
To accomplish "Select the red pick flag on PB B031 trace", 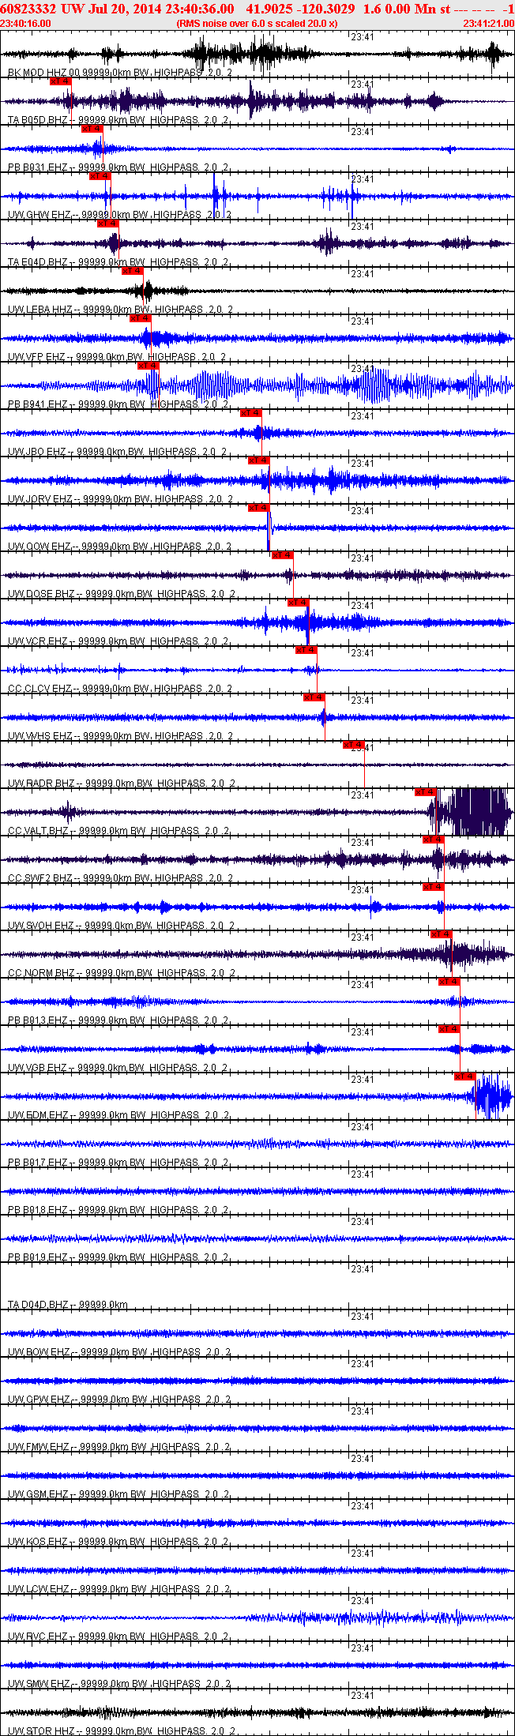I will coord(92,129).
